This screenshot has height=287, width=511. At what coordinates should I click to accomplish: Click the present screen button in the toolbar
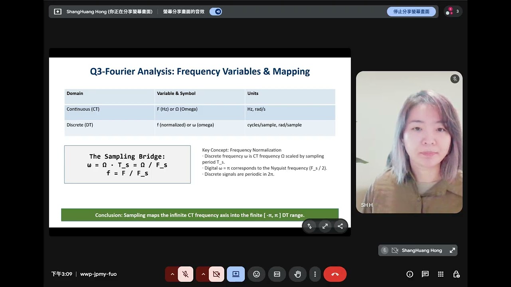(x=236, y=274)
